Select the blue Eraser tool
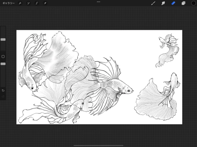This screenshot has width=197, height=147. coord(173,3)
